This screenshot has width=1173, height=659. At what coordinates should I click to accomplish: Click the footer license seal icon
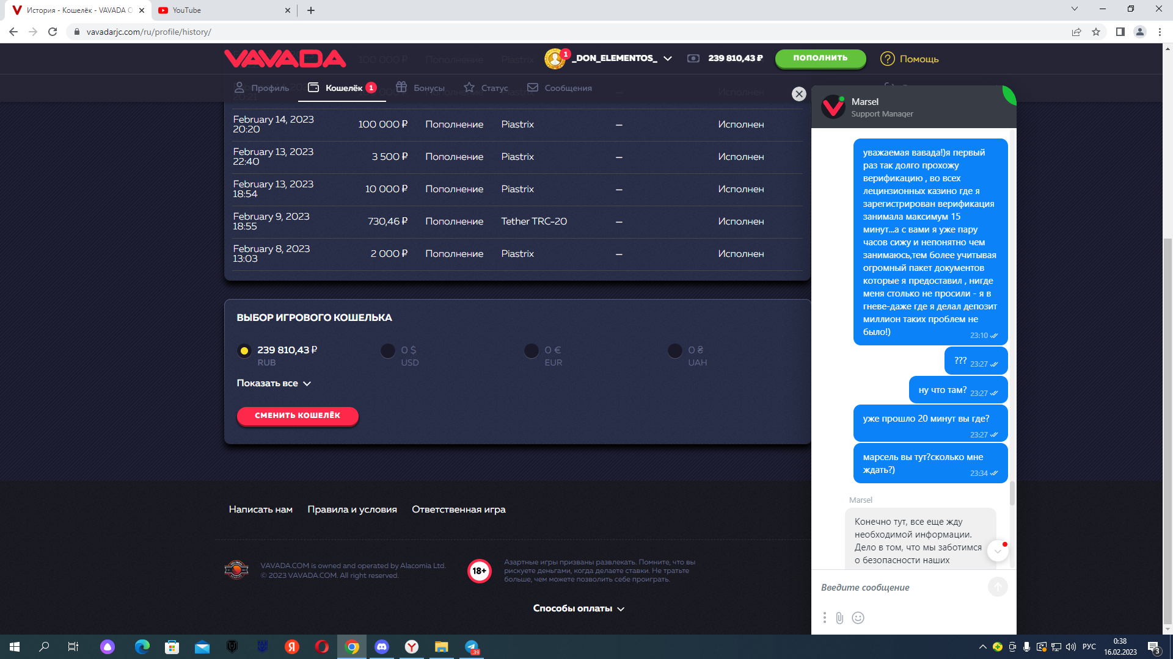click(236, 570)
